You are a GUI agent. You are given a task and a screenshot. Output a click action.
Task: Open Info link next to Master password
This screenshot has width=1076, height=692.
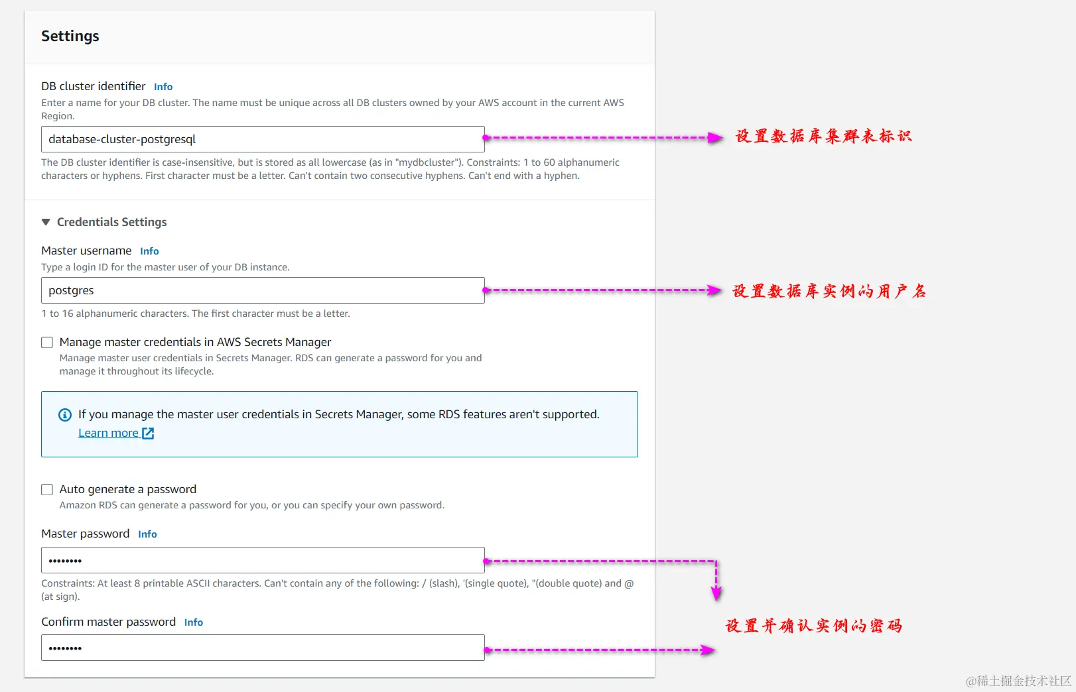(147, 534)
